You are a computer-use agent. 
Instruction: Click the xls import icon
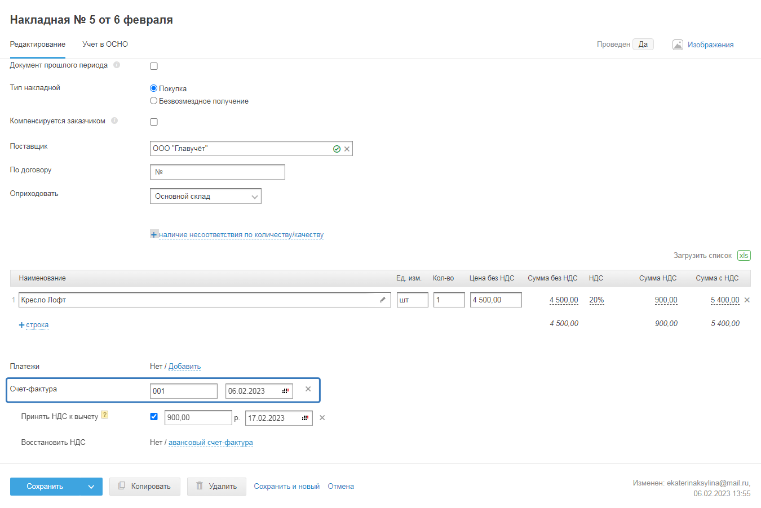point(744,256)
